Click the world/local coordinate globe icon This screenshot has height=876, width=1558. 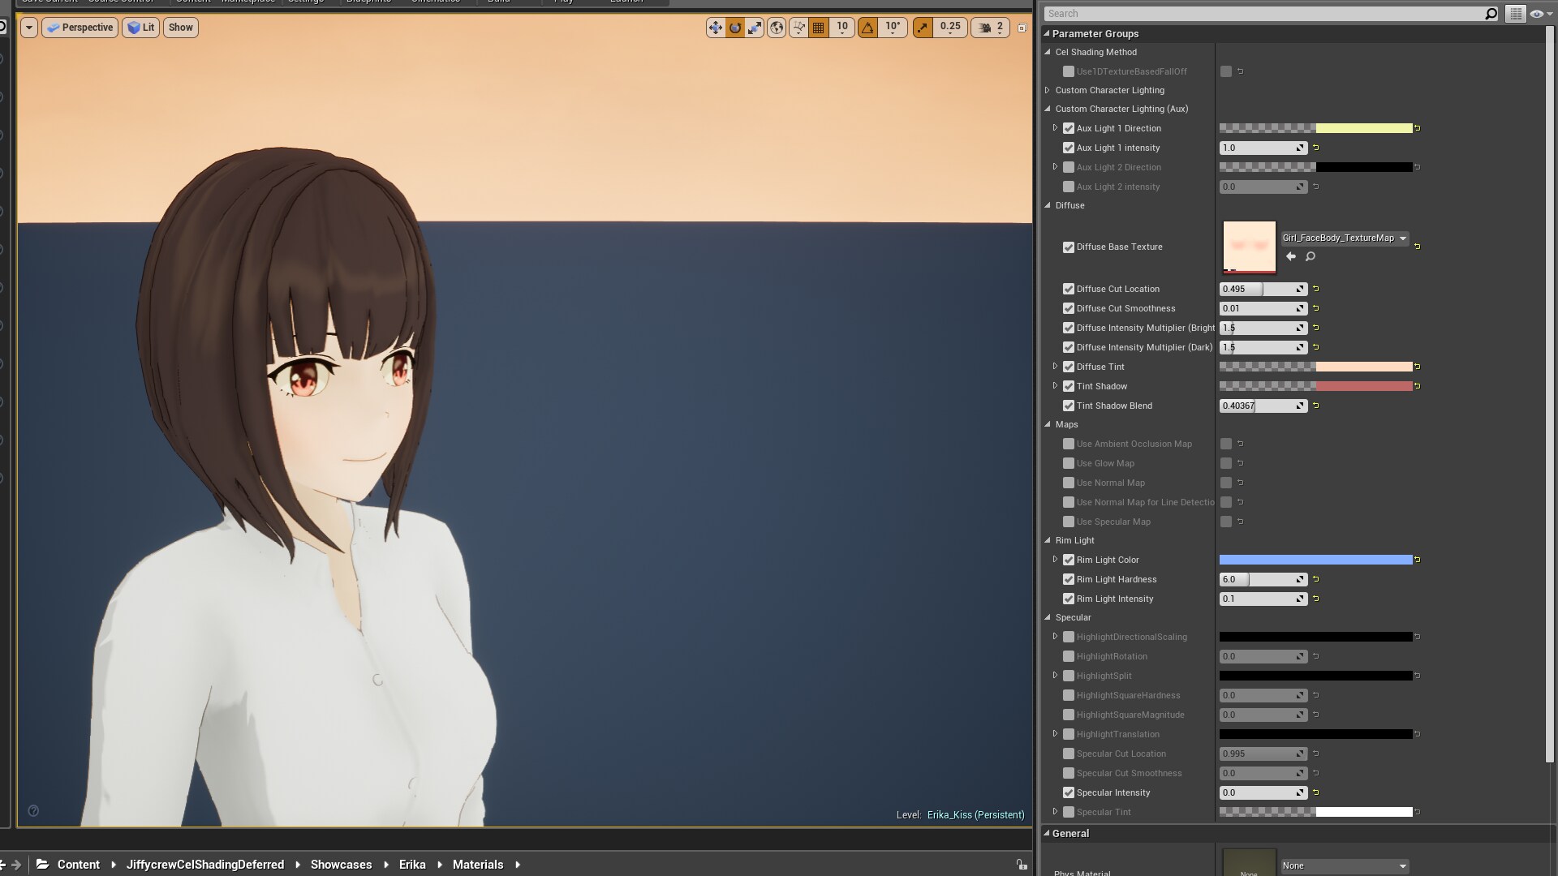point(777,28)
